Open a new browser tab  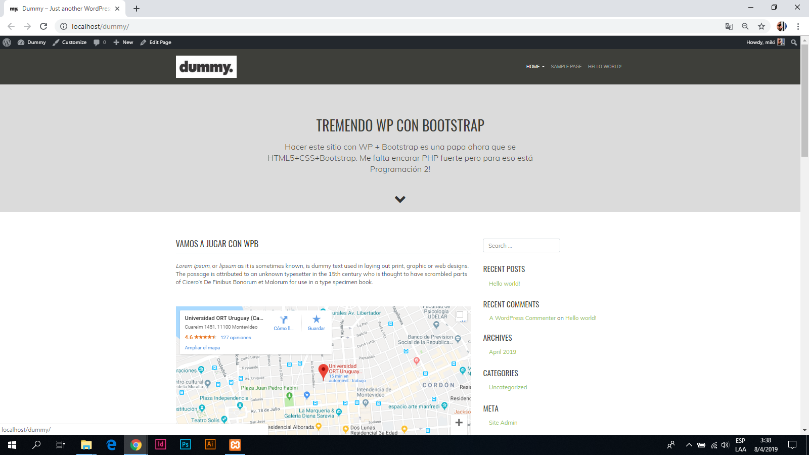pos(137,9)
